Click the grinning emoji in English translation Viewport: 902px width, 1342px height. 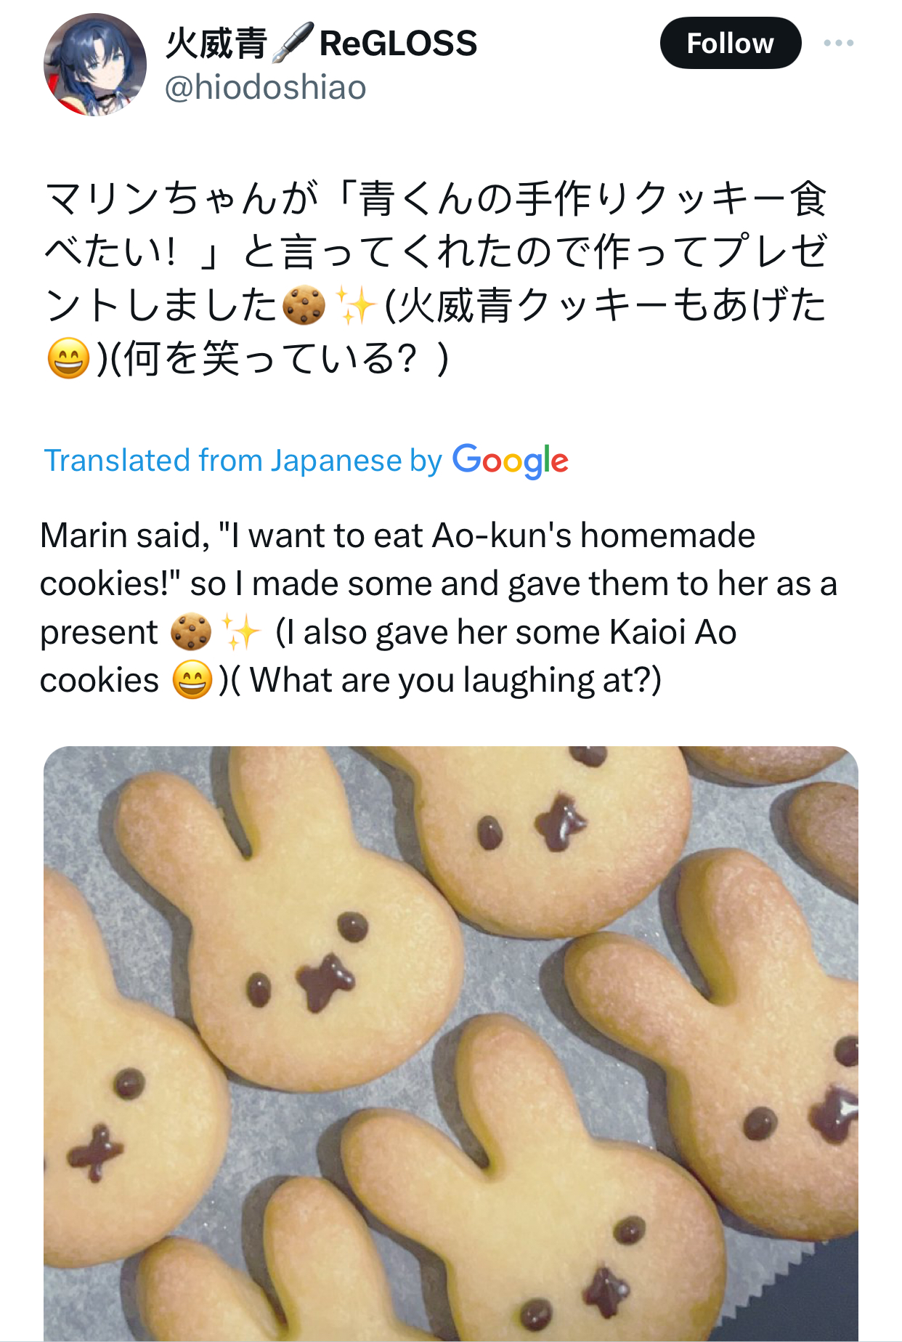(x=192, y=680)
